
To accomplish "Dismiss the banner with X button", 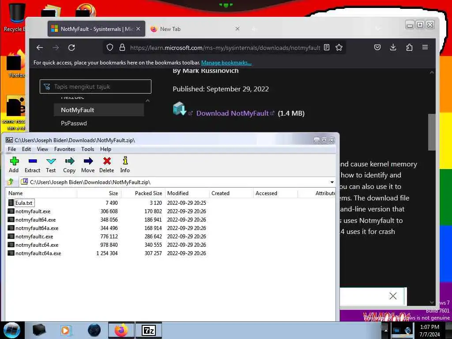I will [392, 296].
